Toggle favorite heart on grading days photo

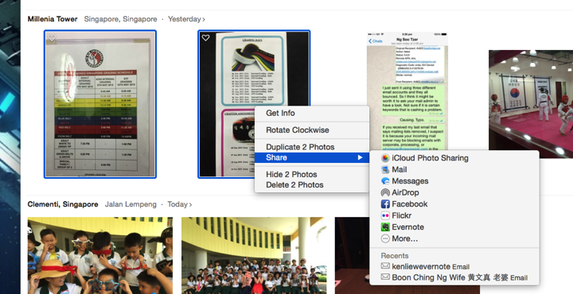[x=206, y=37]
